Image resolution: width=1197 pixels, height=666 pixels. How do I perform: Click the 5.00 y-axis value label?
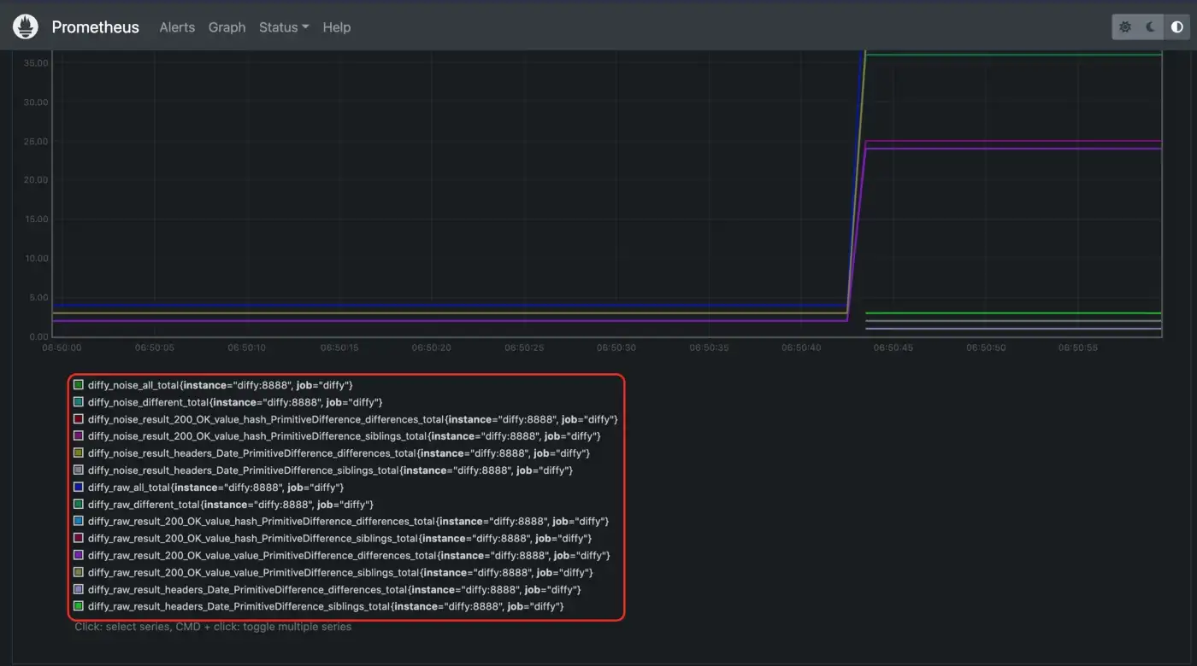coord(39,297)
